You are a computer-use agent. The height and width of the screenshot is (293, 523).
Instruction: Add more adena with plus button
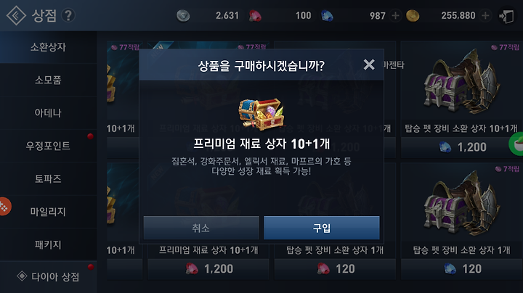(x=486, y=16)
